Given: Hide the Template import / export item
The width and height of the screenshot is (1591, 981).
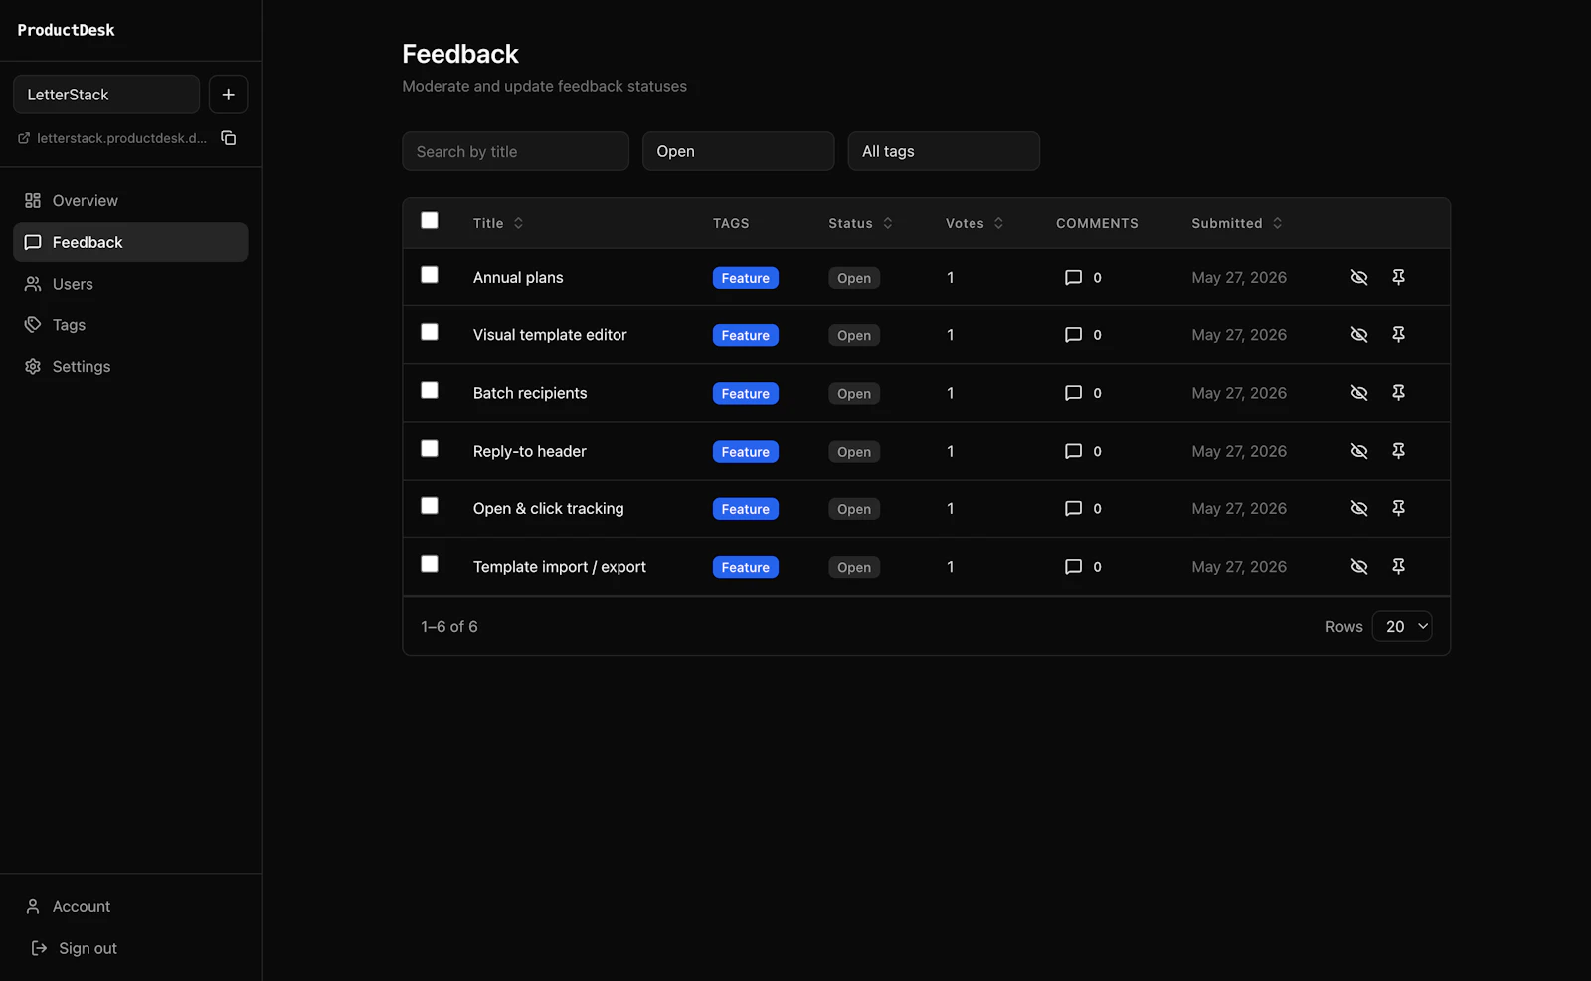Looking at the screenshot, I should [1359, 566].
